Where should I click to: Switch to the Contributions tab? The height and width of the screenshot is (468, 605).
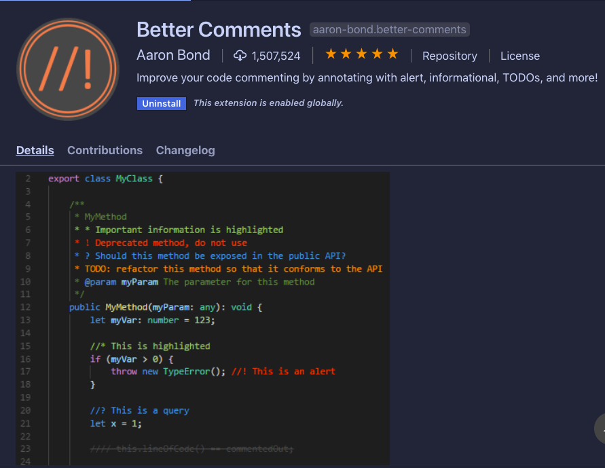tap(105, 150)
